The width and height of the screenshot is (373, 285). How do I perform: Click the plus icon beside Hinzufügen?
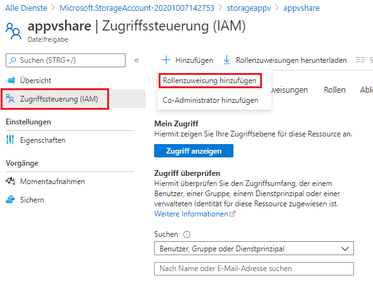(166, 60)
